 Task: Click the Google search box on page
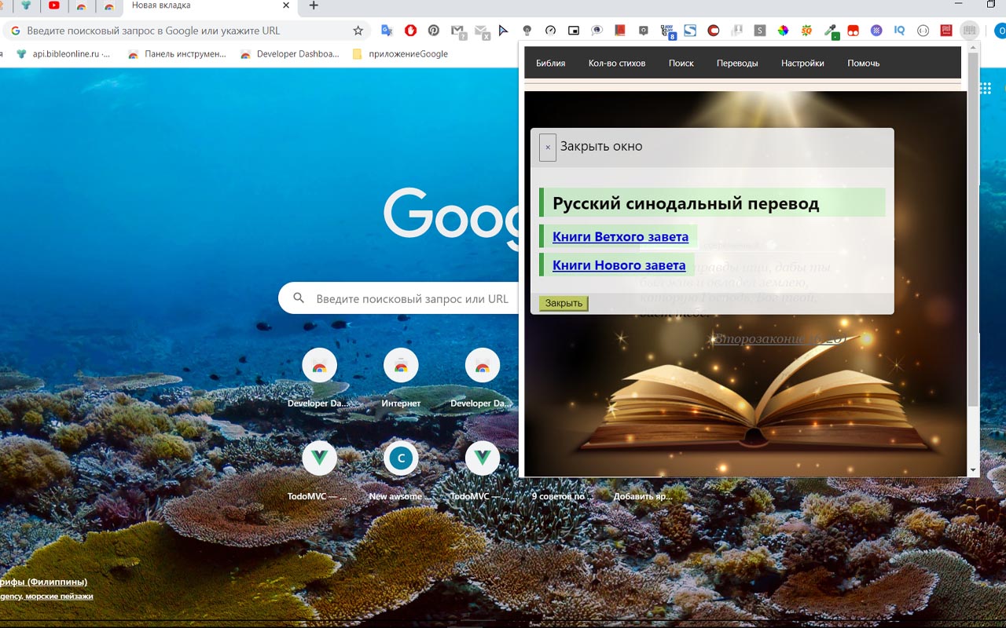click(x=398, y=298)
